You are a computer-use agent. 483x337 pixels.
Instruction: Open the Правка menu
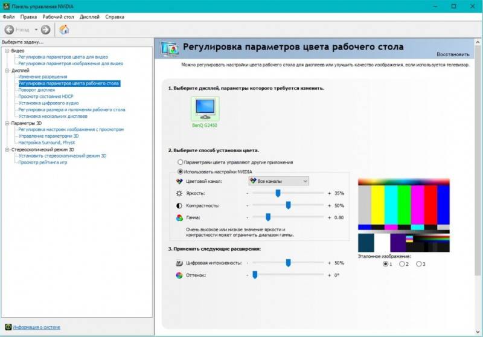click(28, 17)
